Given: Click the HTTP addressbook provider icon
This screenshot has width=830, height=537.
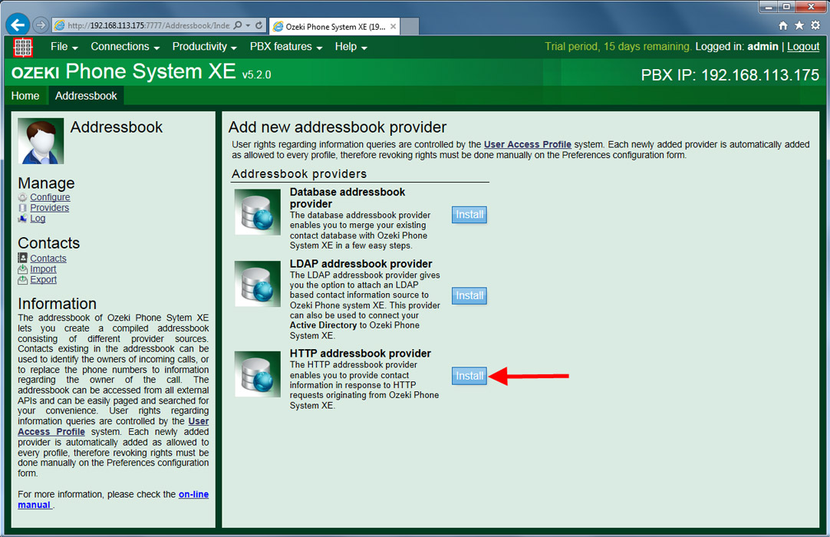Looking at the screenshot, I should (257, 374).
